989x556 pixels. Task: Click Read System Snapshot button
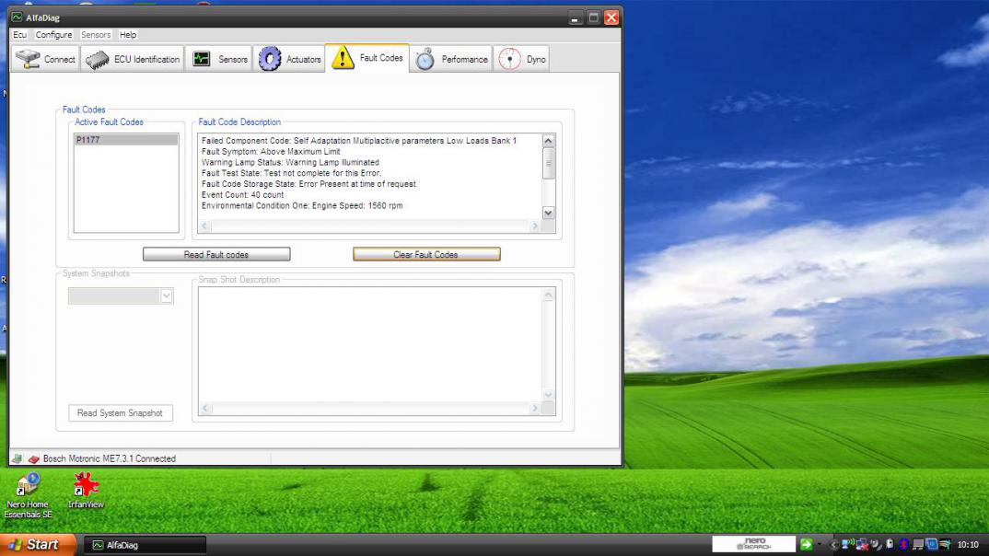(x=121, y=413)
